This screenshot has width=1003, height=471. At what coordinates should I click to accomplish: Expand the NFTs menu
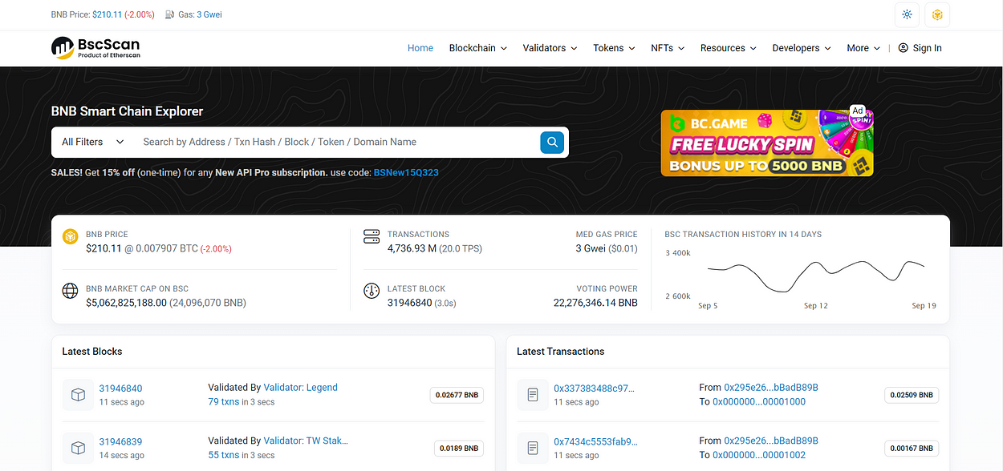tap(668, 48)
